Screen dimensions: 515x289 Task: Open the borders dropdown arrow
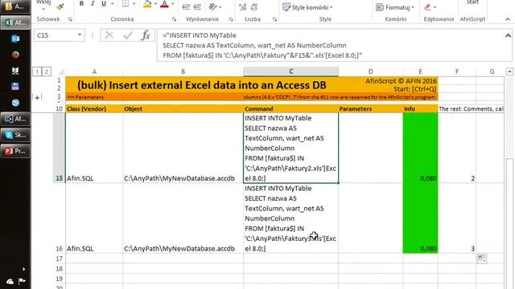coord(134,4)
